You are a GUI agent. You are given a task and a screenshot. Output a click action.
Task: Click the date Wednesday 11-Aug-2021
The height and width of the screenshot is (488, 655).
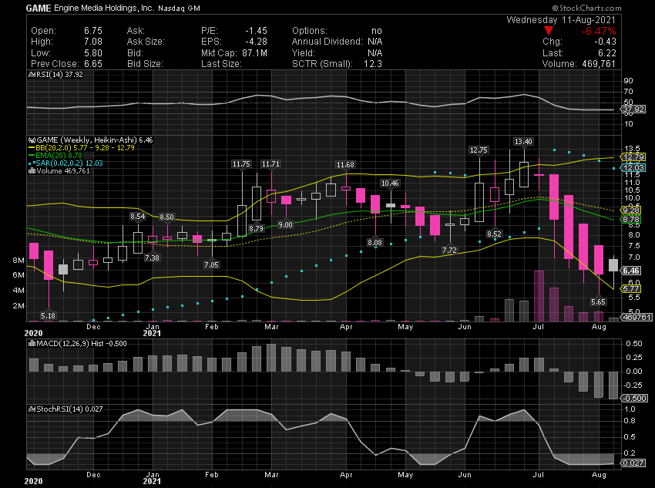click(x=560, y=19)
